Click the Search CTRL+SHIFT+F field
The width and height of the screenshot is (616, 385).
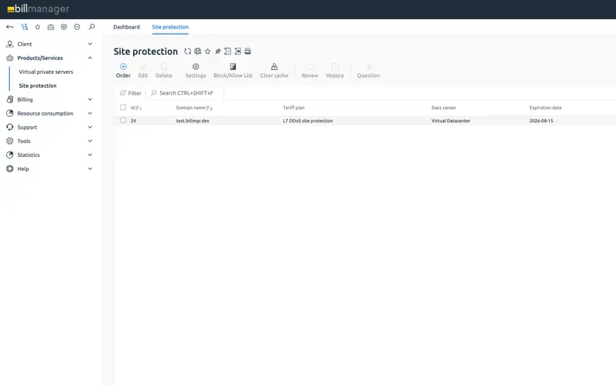point(185,93)
